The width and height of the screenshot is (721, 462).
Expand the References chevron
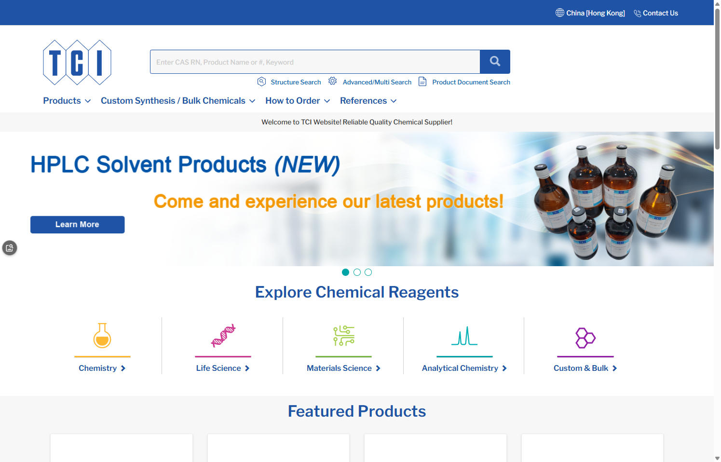coord(394,101)
